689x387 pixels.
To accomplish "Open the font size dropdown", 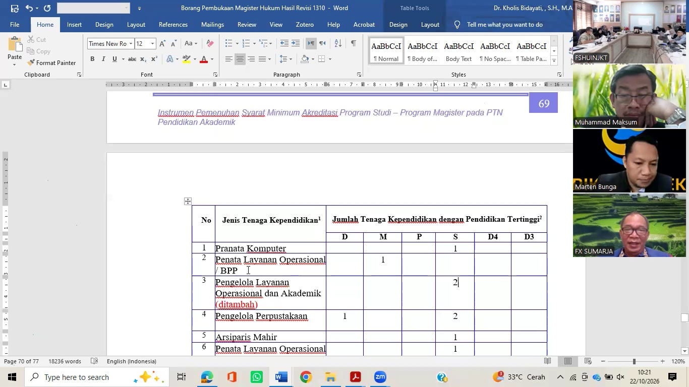I will (152, 44).
